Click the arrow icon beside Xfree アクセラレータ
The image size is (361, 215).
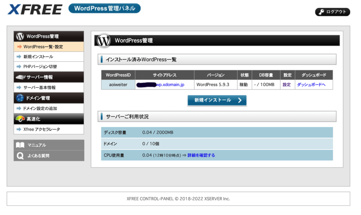[19, 129]
